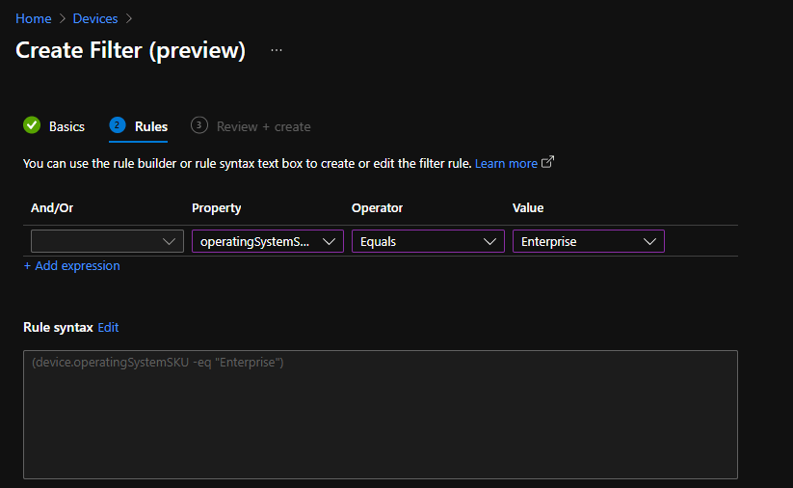
Task: Click the ellipsis more options icon
Action: [277, 50]
